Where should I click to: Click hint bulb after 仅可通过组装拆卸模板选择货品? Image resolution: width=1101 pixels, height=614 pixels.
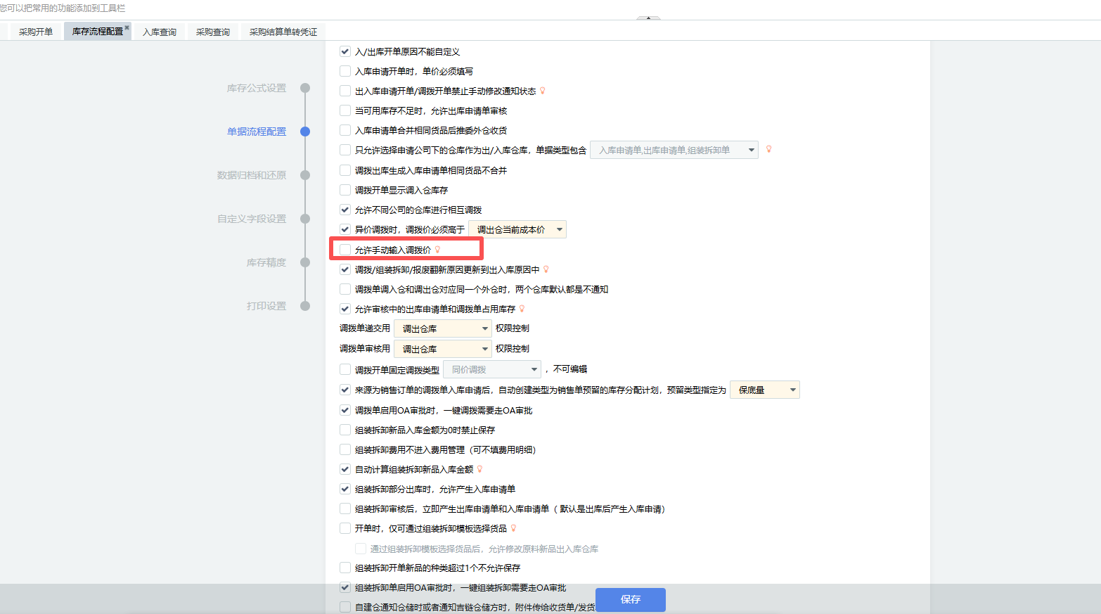513,528
